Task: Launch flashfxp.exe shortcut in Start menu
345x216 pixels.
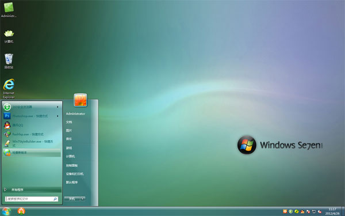Action: pos(32,134)
